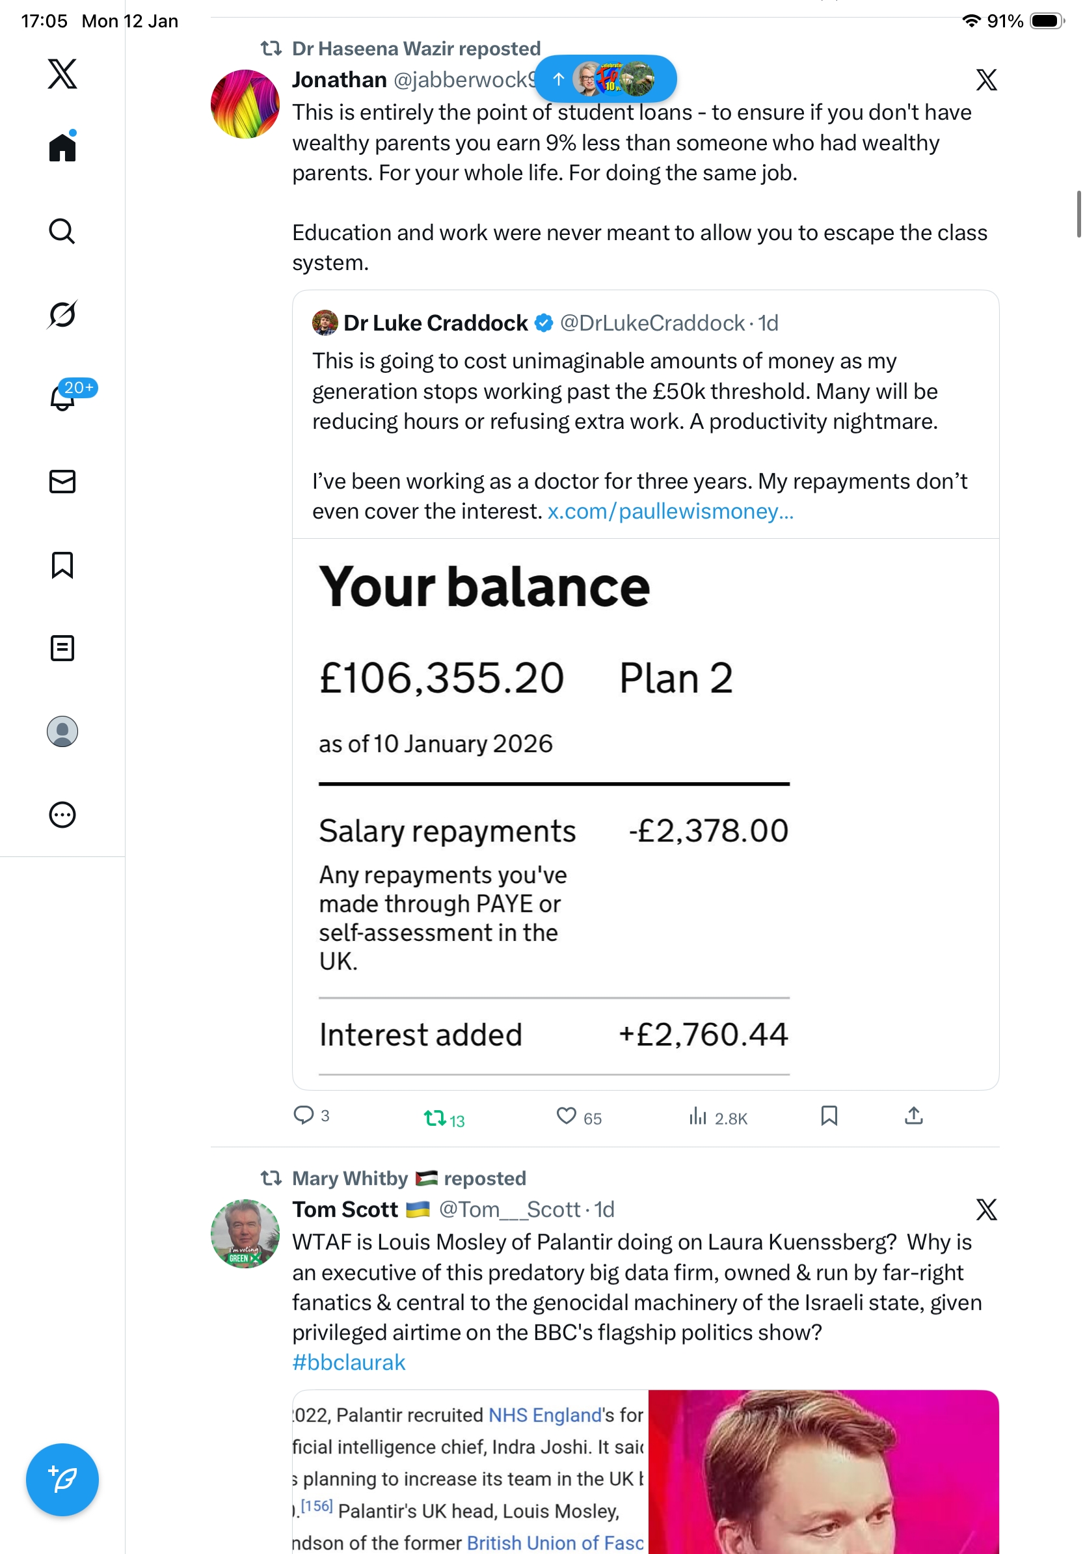Image resolution: width=1085 pixels, height=1554 pixels.
Task: Like Jonathan's post with 65 likes
Action: (x=565, y=1116)
